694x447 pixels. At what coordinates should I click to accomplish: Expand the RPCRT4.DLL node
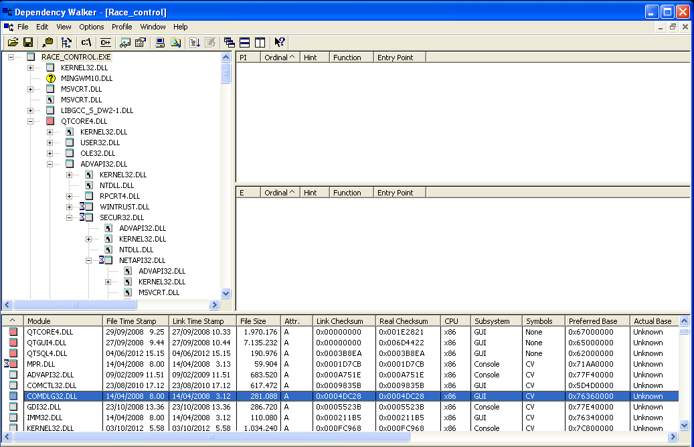[70, 196]
